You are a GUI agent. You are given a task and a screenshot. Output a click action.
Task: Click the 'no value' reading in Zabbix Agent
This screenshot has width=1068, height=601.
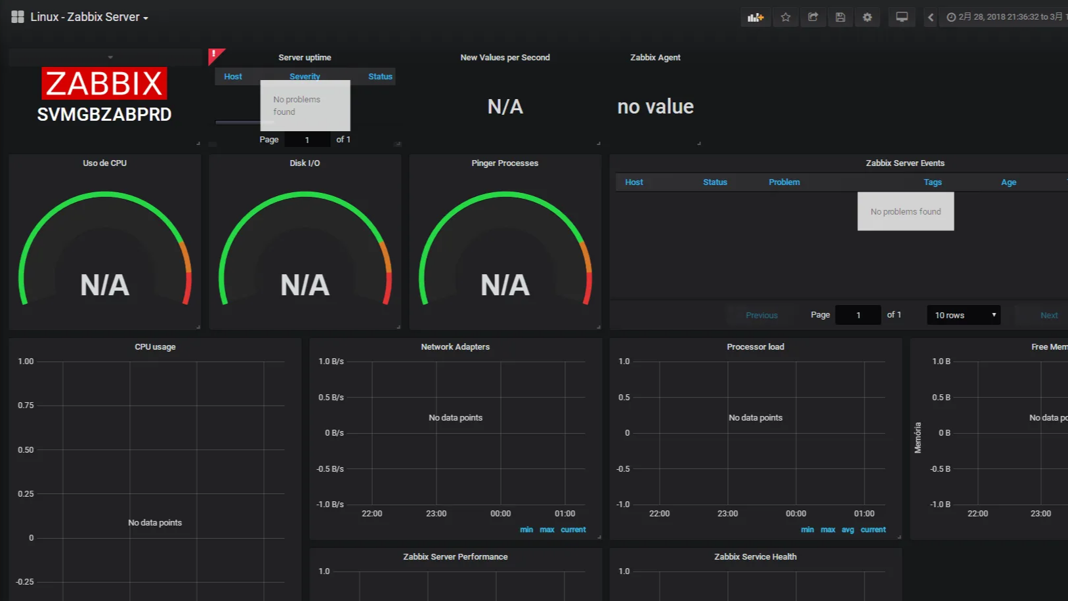pyautogui.click(x=655, y=107)
